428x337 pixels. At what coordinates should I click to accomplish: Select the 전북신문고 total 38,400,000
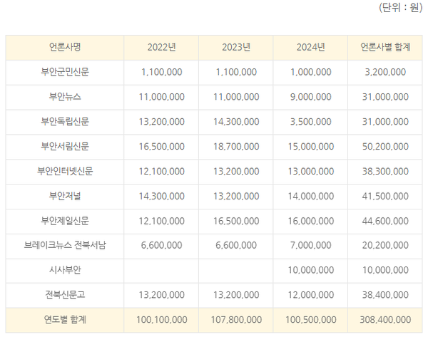(386, 295)
